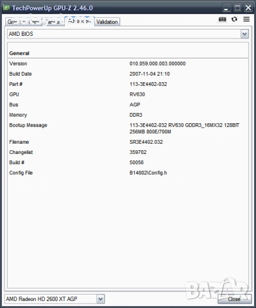Click the refresh icon
This screenshot has width=256, height=308.
[234, 19]
